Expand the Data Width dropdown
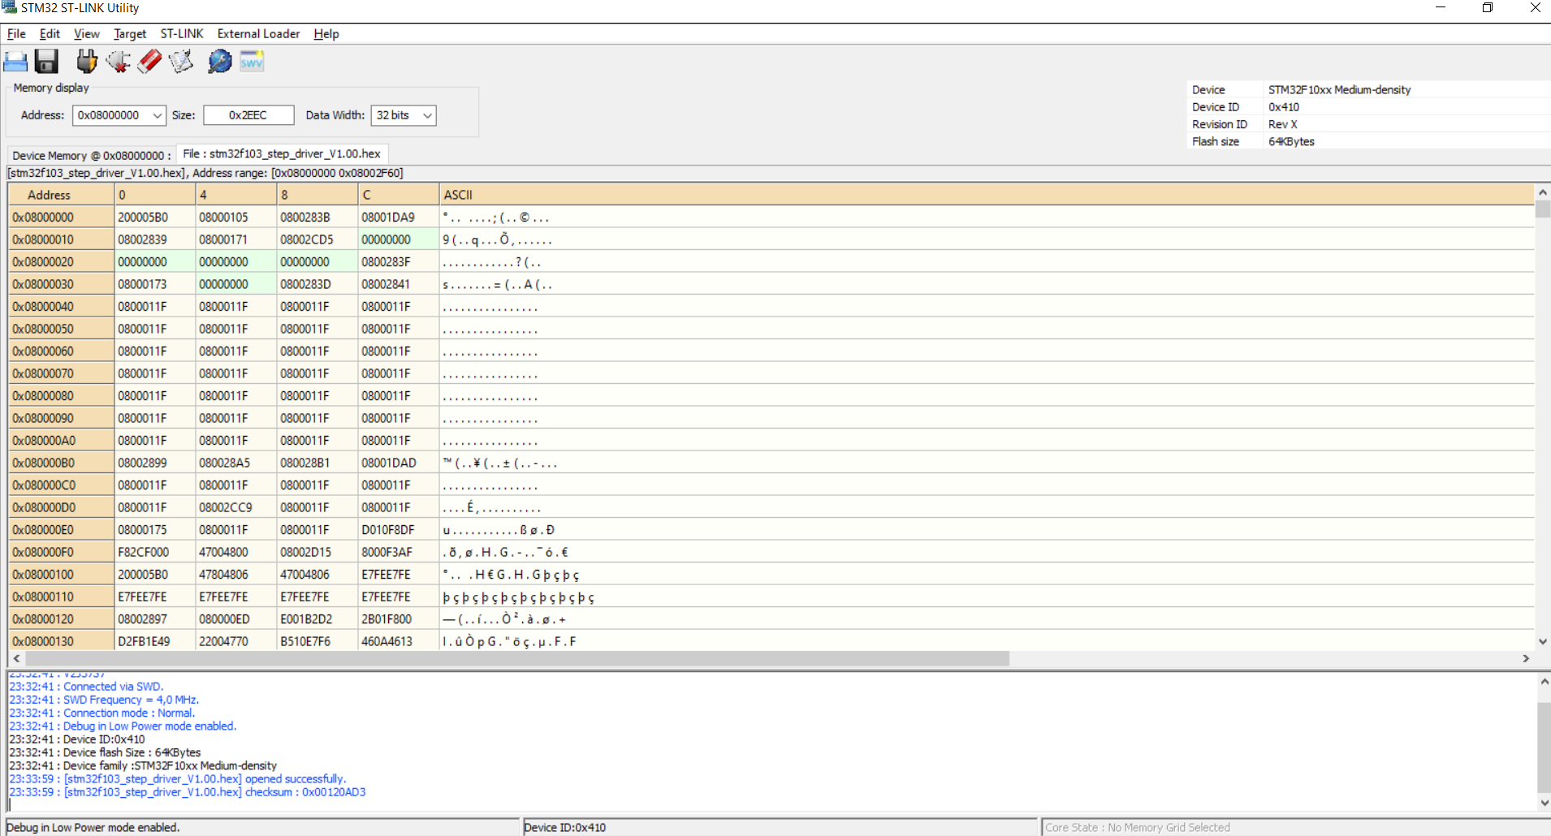The width and height of the screenshot is (1551, 836). (427, 116)
